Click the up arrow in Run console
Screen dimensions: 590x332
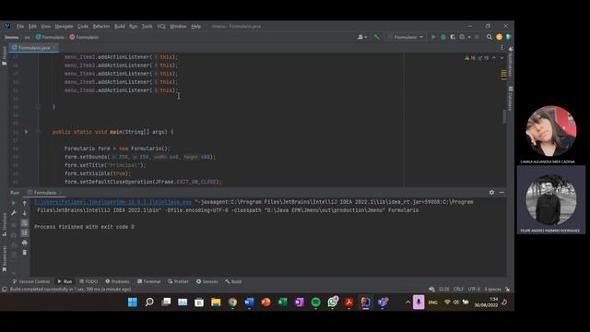tap(25, 203)
